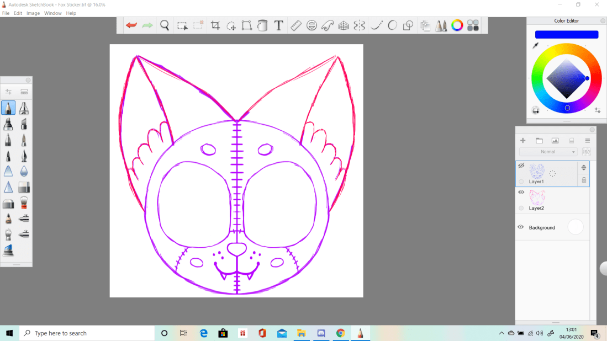Hide the Background layer eye icon
Viewport: 607px width, 341px height.
point(521,227)
